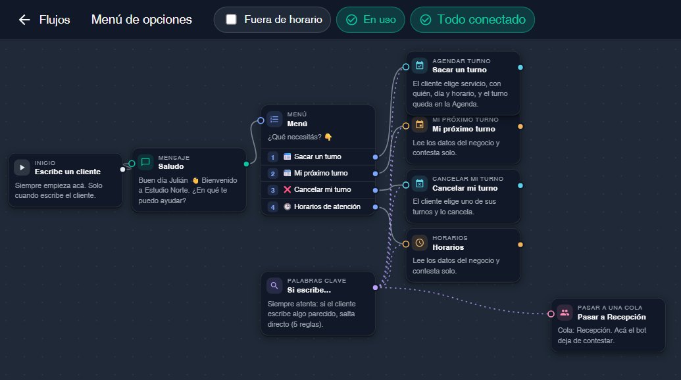
Task: Click the calendar emoji beside option Sacar un turno
Action: 287,156
